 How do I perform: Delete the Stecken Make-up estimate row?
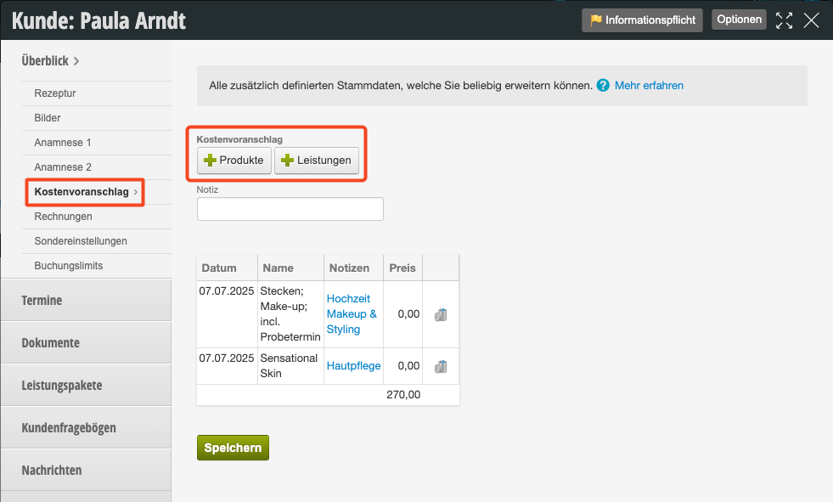(x=441, y=315)
